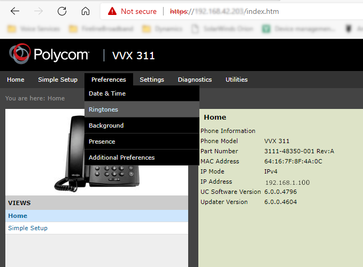Click the VVX 311 title in header

click(x=134, y=56)
